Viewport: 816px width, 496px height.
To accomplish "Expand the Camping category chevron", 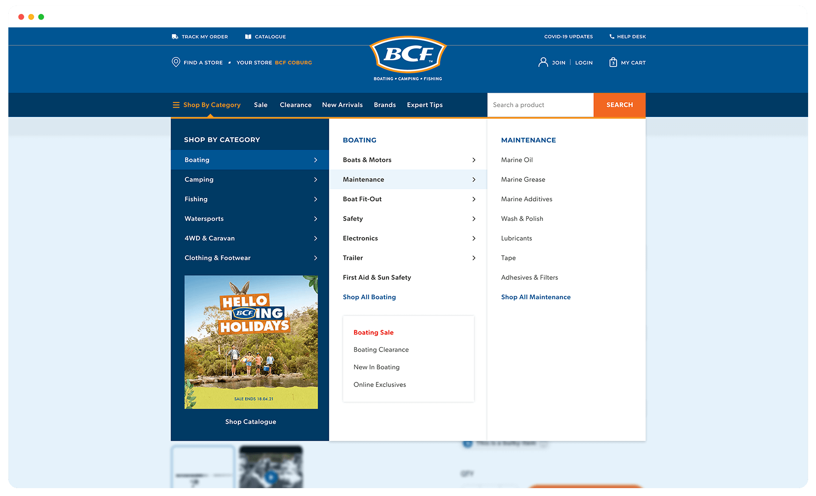I will point(316,180).
